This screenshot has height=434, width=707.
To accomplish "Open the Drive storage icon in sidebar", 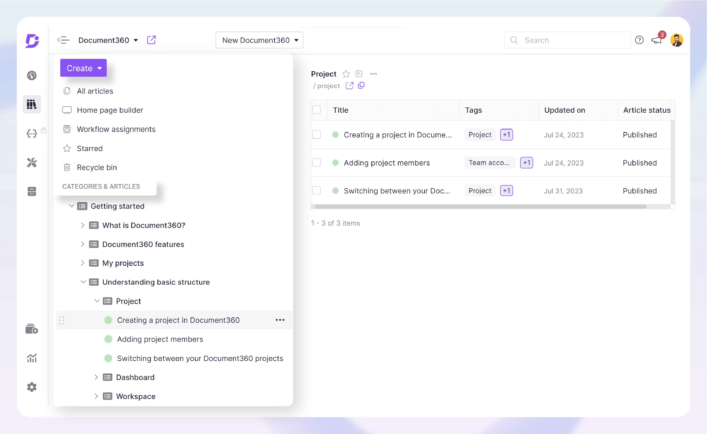I will coord(32,191).
